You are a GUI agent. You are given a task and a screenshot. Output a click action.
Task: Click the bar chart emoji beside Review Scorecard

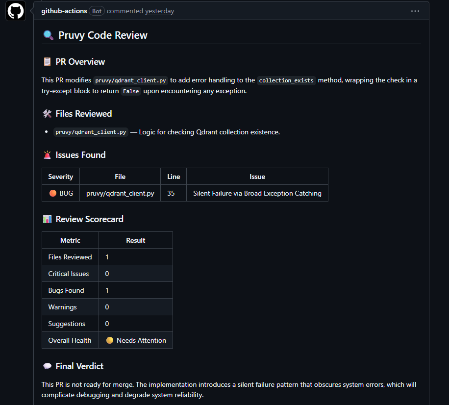point(47,219)
